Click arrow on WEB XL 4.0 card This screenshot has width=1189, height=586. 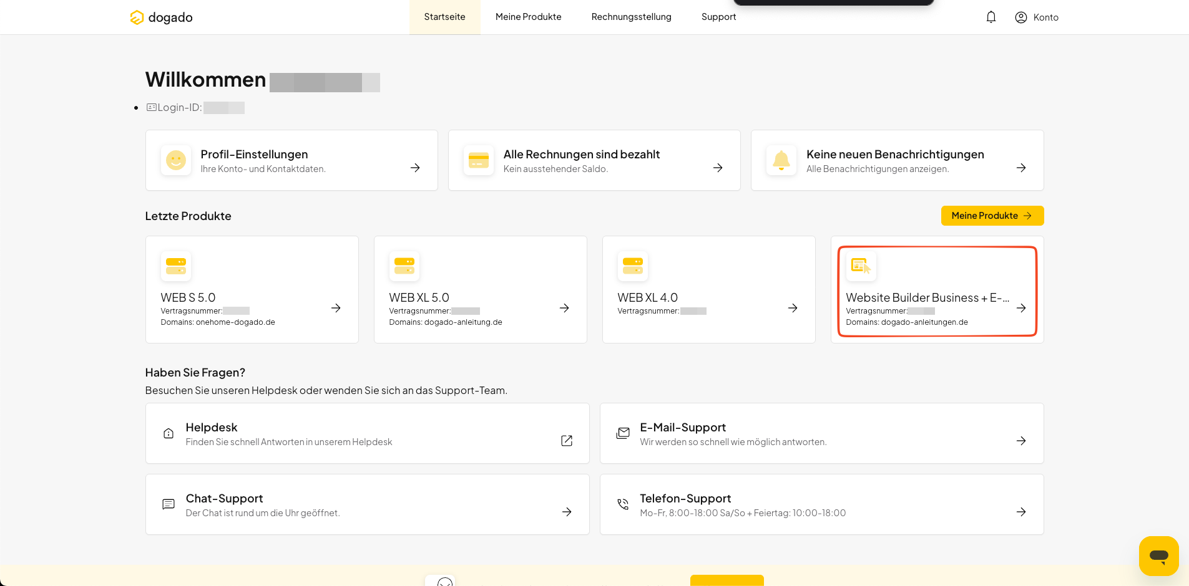[x=793, y=308]
